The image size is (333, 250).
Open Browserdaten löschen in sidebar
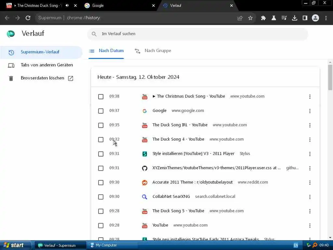click(x=41, y=78)
